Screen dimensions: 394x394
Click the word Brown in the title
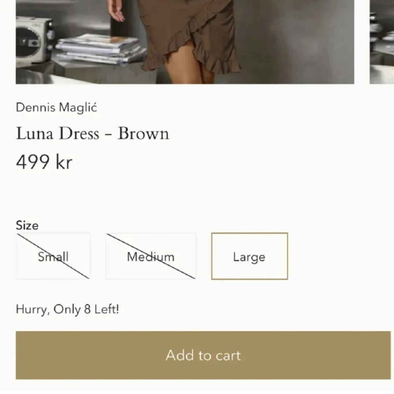click(x=144, y=133)
